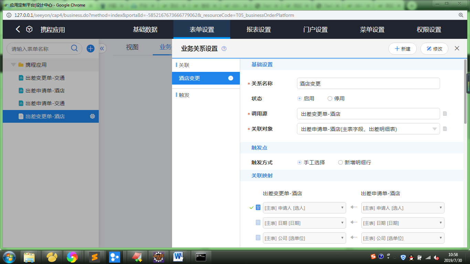The height and width of the screenshot is (264, 470).
Task: Select the 启用 status radio button
Action: tap(300, 99)
